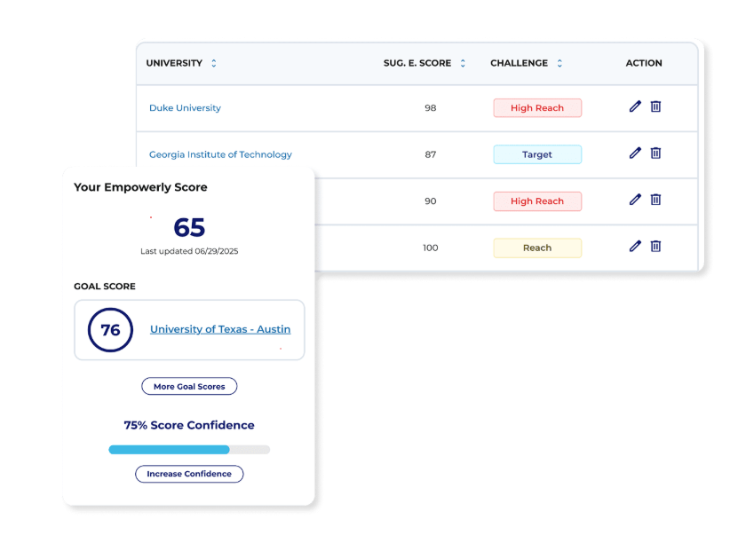Delete Georgia Institute of Technology entry
Viewport: 730px width, 535px height.
(655, 153)
